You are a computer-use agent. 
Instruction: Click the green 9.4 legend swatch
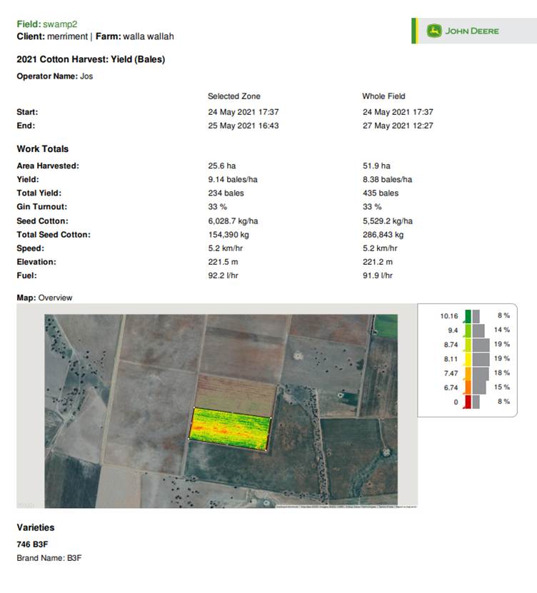pos(468,330)
